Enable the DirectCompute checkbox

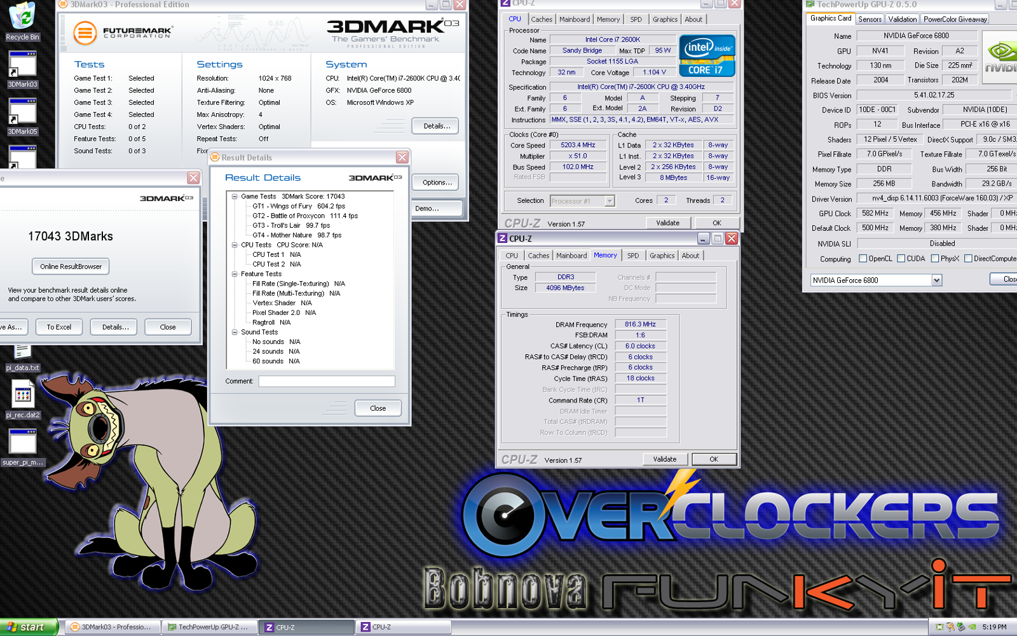[968, 258]
